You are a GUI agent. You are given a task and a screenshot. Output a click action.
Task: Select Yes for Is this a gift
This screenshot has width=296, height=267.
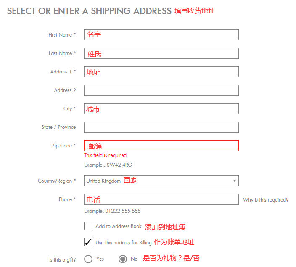point(88,259)
